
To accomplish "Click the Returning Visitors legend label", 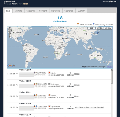I will (104, 24).
